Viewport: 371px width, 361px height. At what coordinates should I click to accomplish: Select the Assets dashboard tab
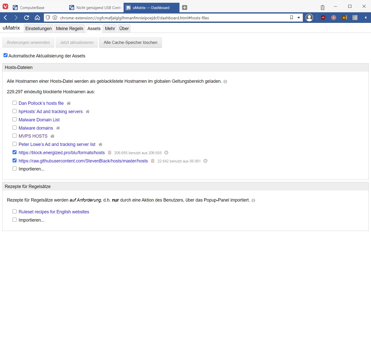(94, 29)
